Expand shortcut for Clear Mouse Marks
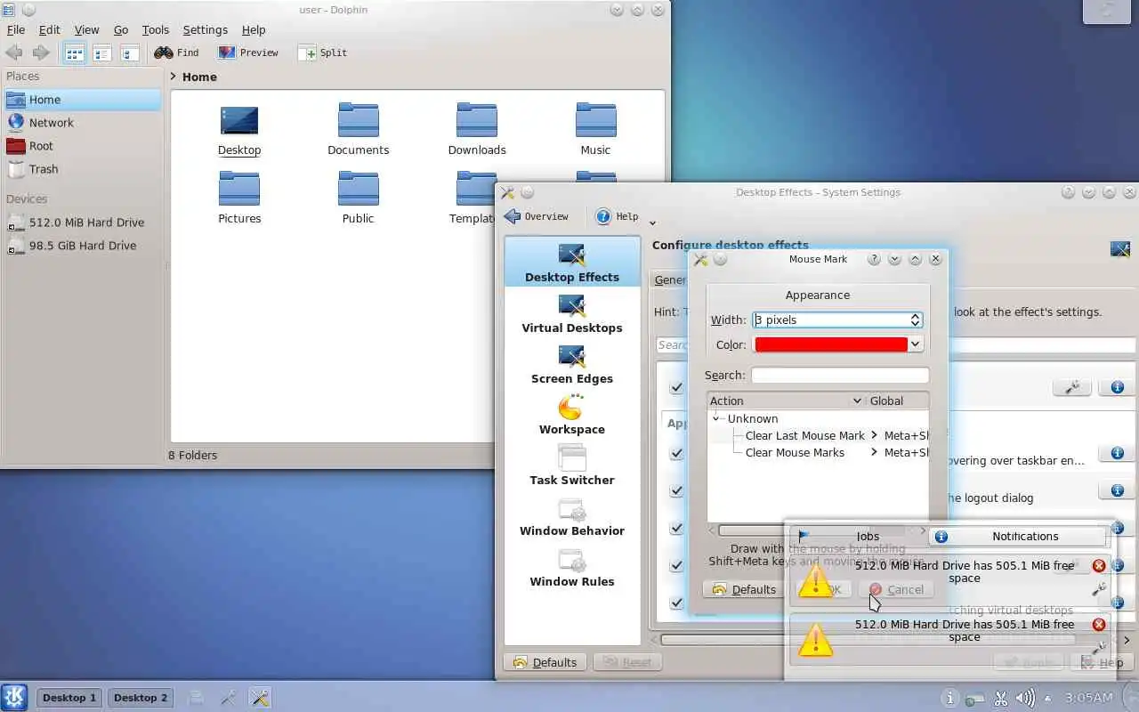The width and height of the screenshot is (1139, 712). click(x=875, y=453)
